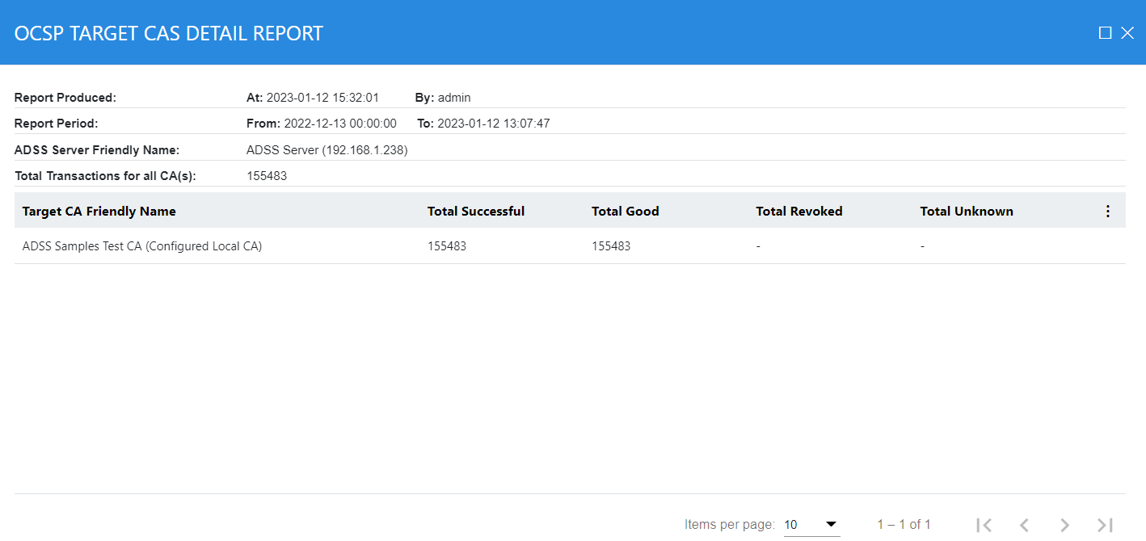Image resolution: width=1146 pixels, height=541 pixels.
Task: Click the OCSP Target CAs Detail Report title
Action: tap(169, 33)
